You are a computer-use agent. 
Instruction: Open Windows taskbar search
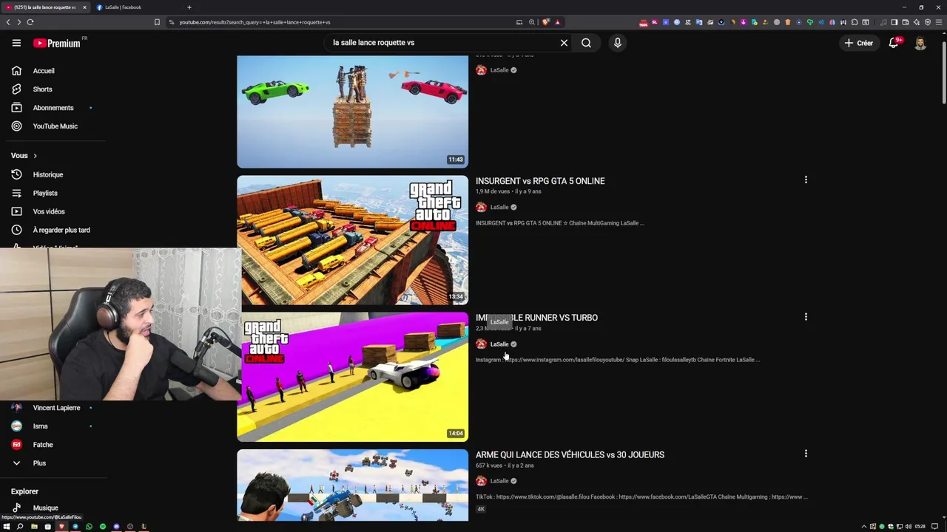[x=20, y=527]
